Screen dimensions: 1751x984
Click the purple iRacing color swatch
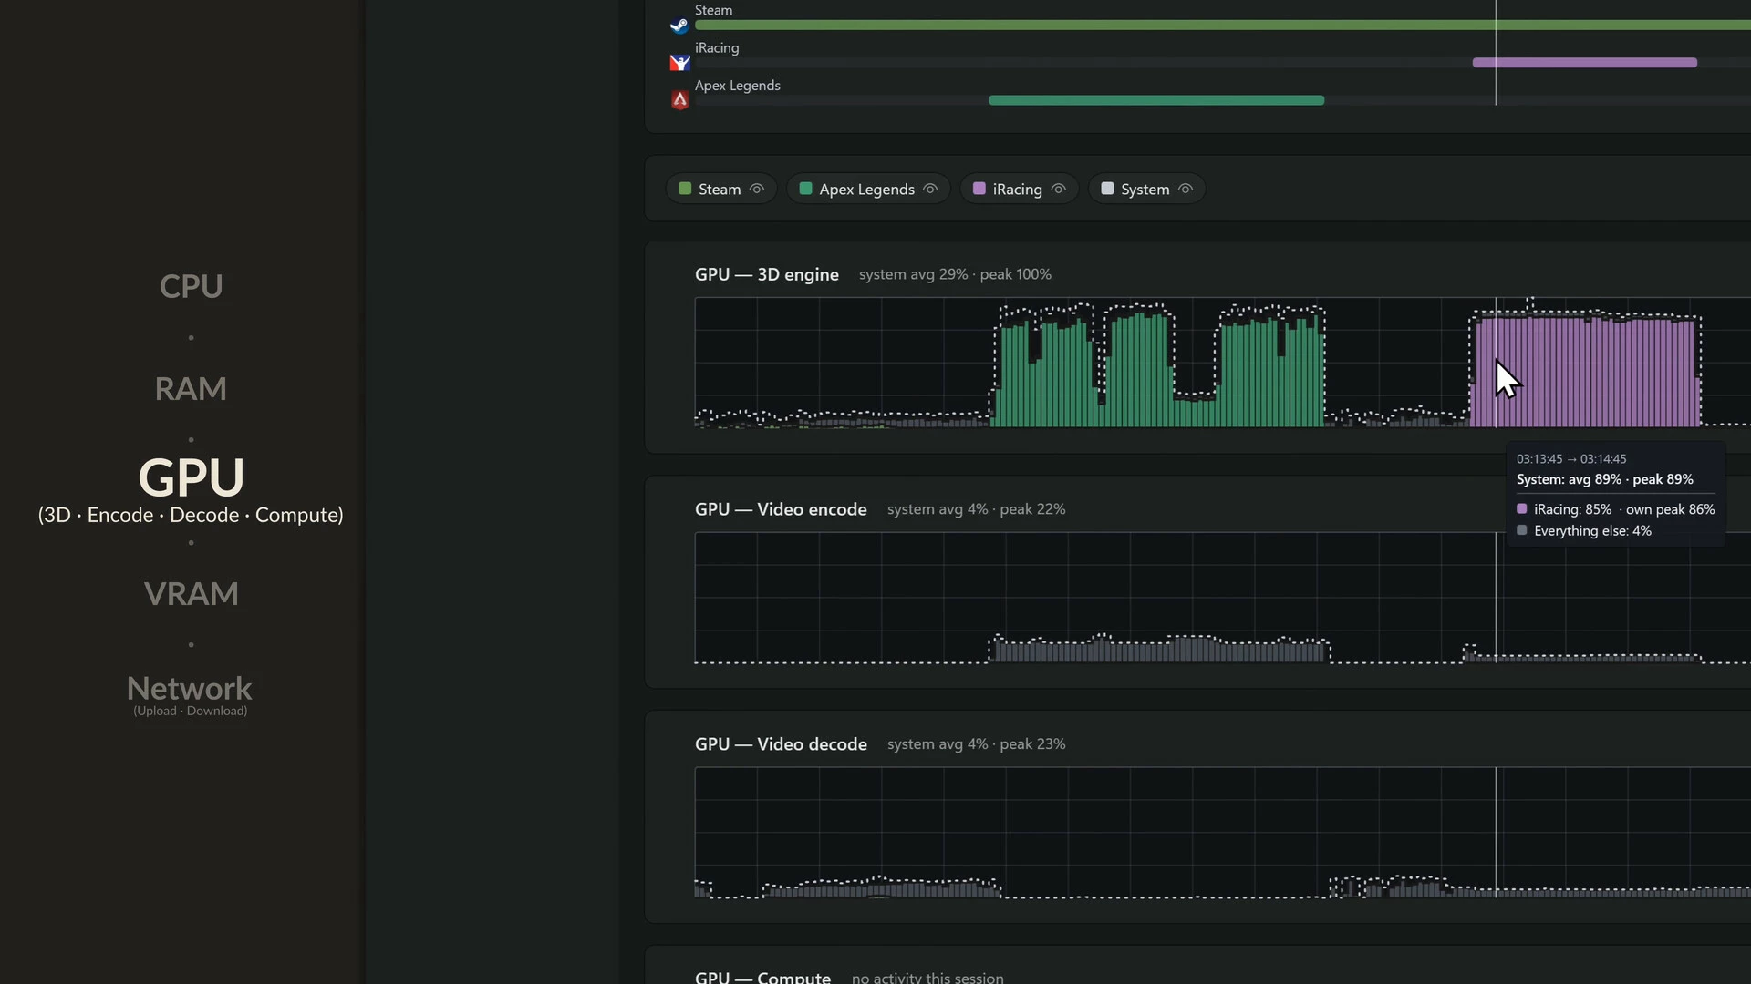pyautogui.click(x=979, y=189)
